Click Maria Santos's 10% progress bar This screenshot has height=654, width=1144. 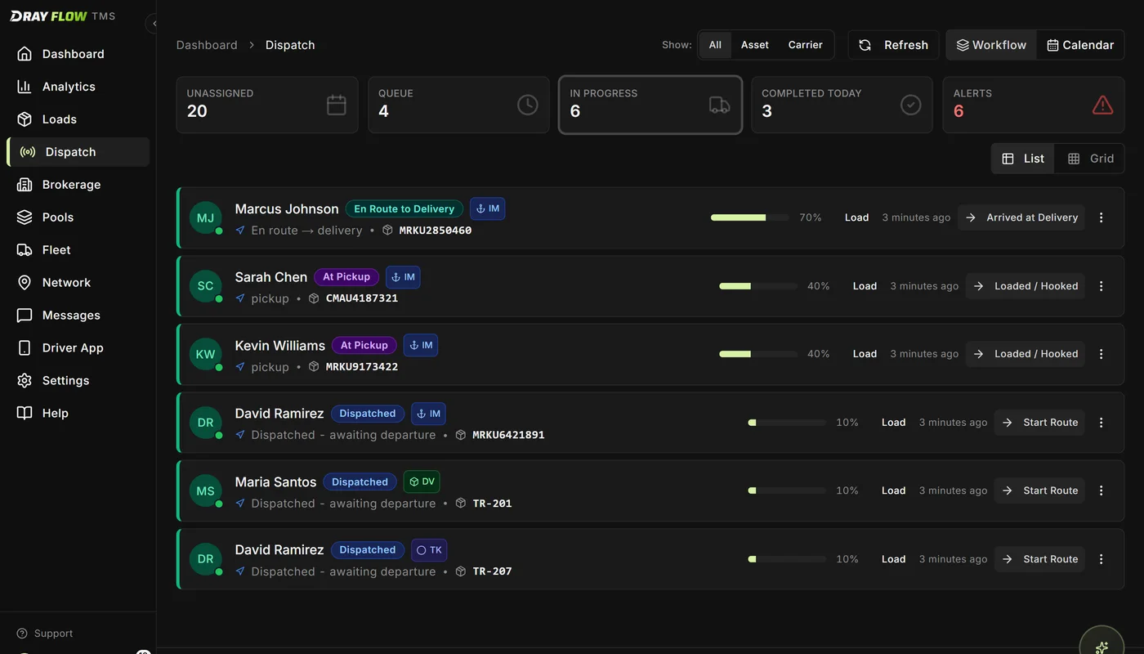pos(787,490)
